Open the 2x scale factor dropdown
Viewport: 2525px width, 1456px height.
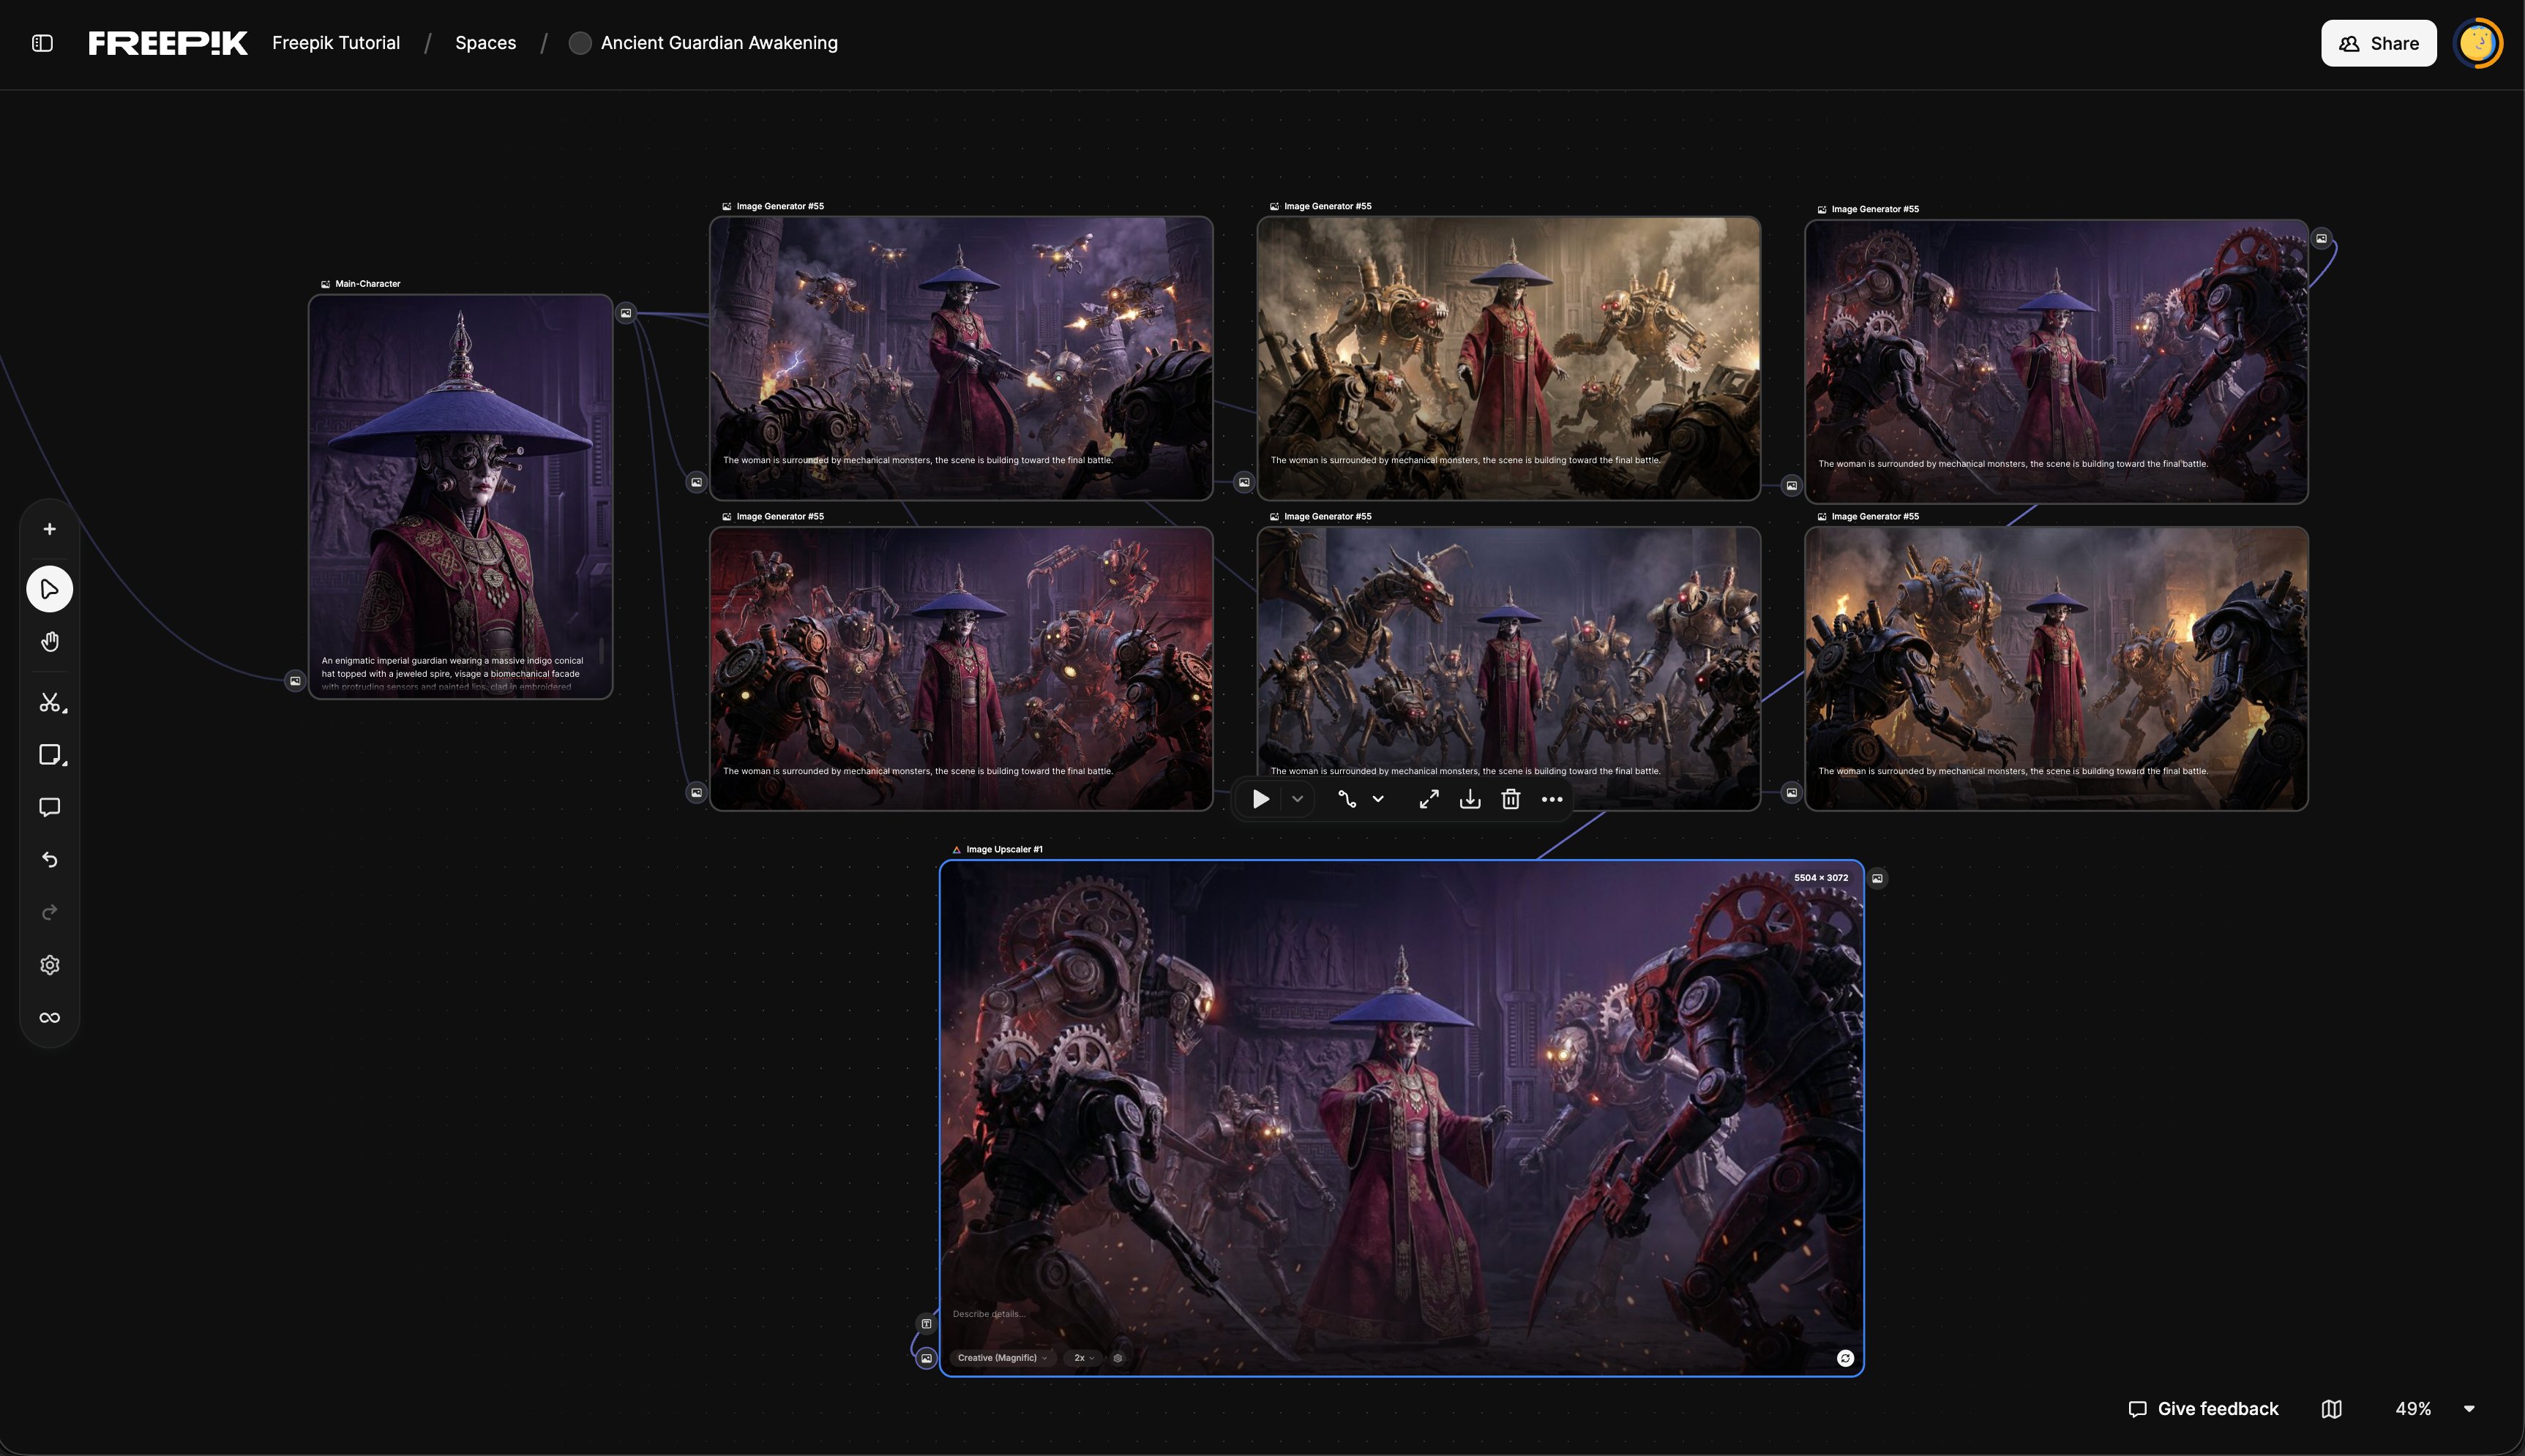point(1084,1358)
